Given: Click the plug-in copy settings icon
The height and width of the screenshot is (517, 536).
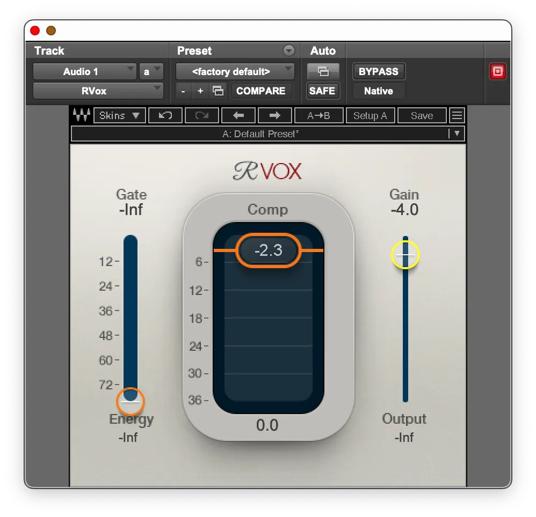Looking at the screenshot, I should tap(218, 91).
